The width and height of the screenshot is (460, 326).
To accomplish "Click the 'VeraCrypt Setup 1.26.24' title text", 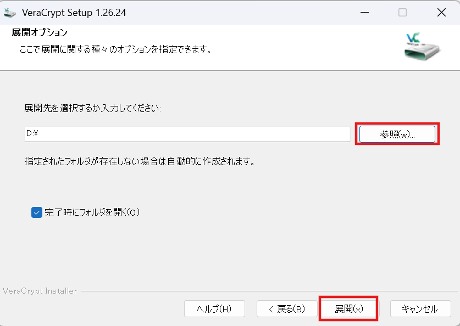I will tap(74, 13).
